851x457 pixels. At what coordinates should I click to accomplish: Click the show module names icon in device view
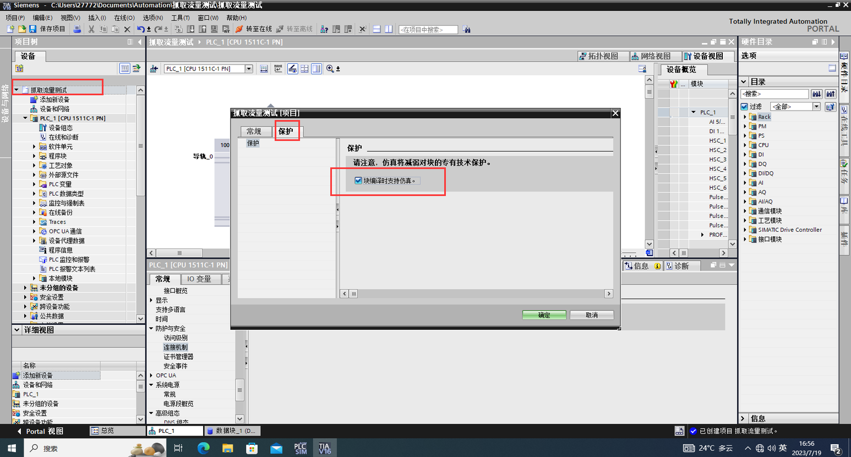click(278, 68)
